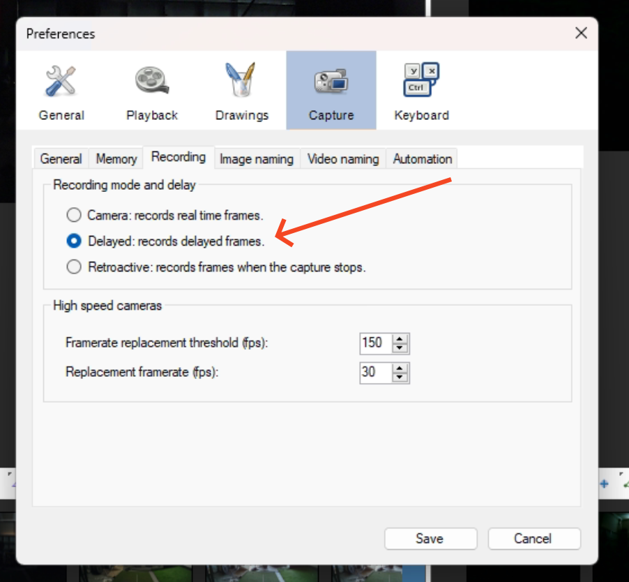
Task: Select the Playback film reel icon
Action: click(151, 82)
